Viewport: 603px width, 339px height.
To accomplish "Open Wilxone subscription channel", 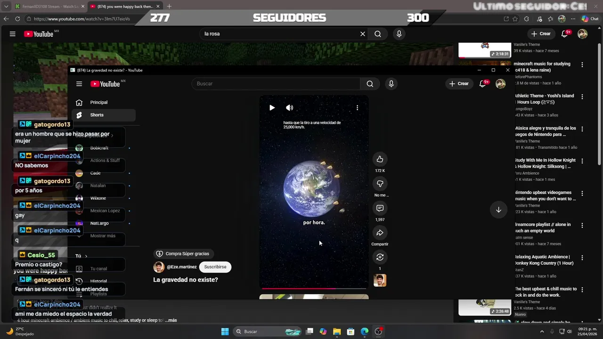I will 104,198.
